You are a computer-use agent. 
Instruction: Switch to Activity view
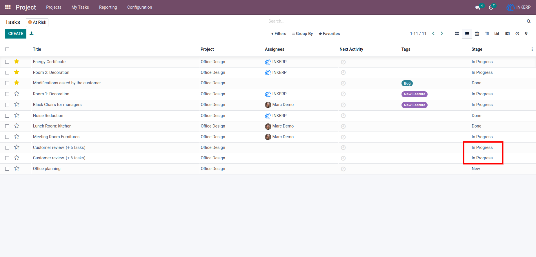point(517,34)
